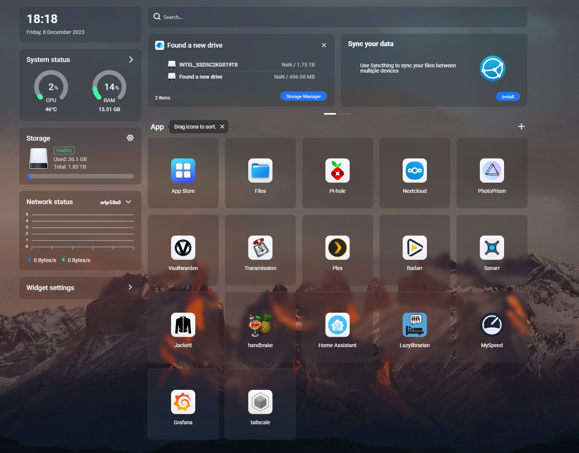
Task: Click the 2 items count text
Action: point(163,98)
